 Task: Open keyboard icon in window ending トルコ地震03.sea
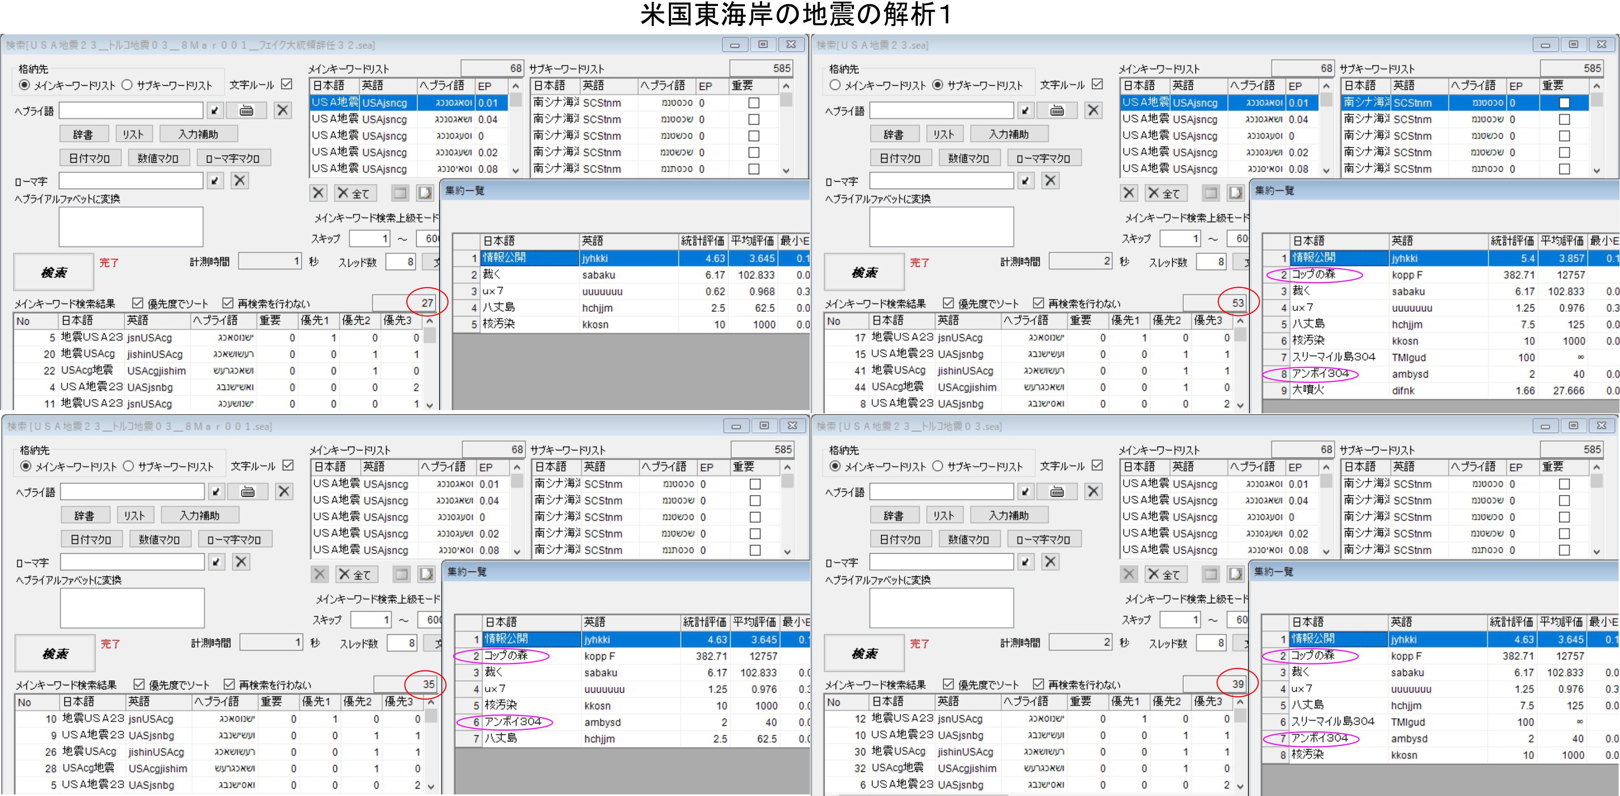(1057, 492)
